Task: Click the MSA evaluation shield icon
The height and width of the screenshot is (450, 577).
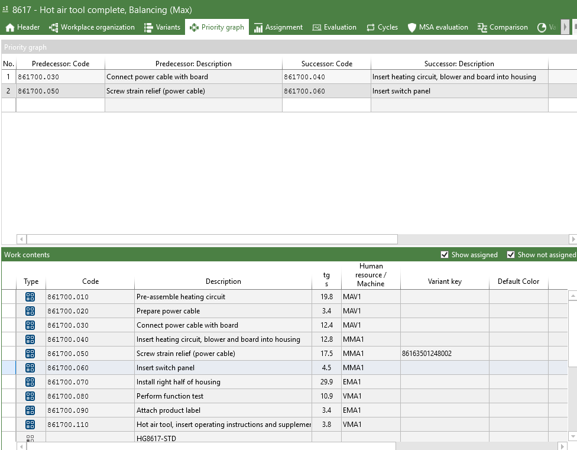Action: click(x=412, y=28)
